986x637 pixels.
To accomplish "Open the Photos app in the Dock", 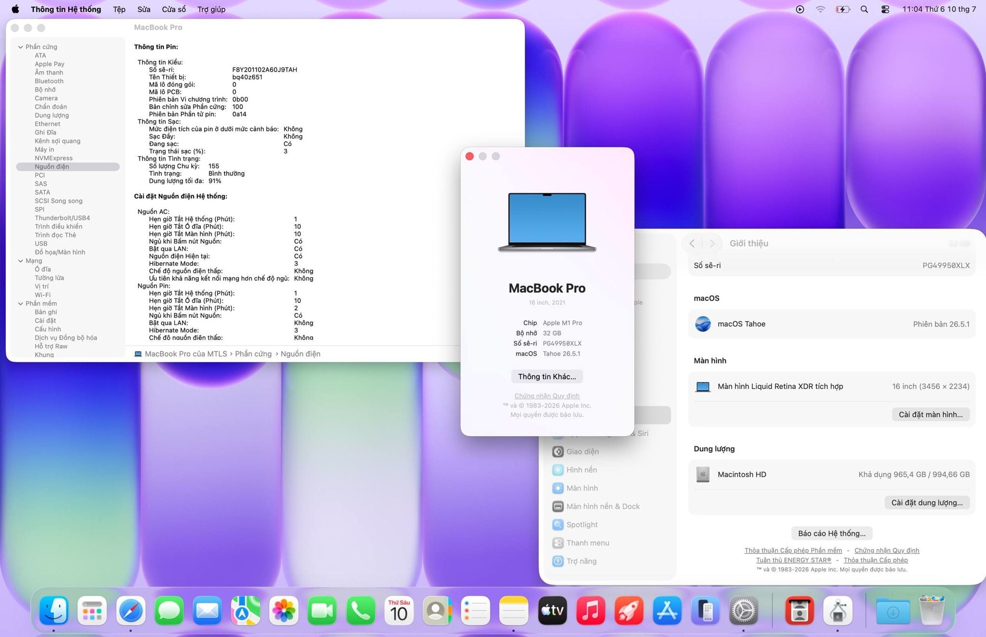I will [284, 611].
